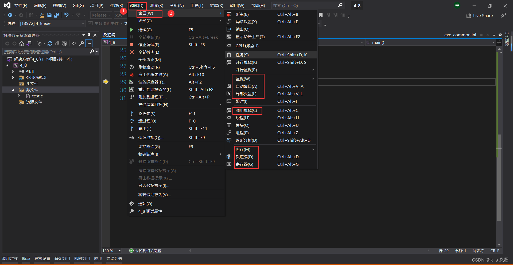Click the bookmark toggle icon in toolbar
513x265 pixels.
tap(321, 15)
